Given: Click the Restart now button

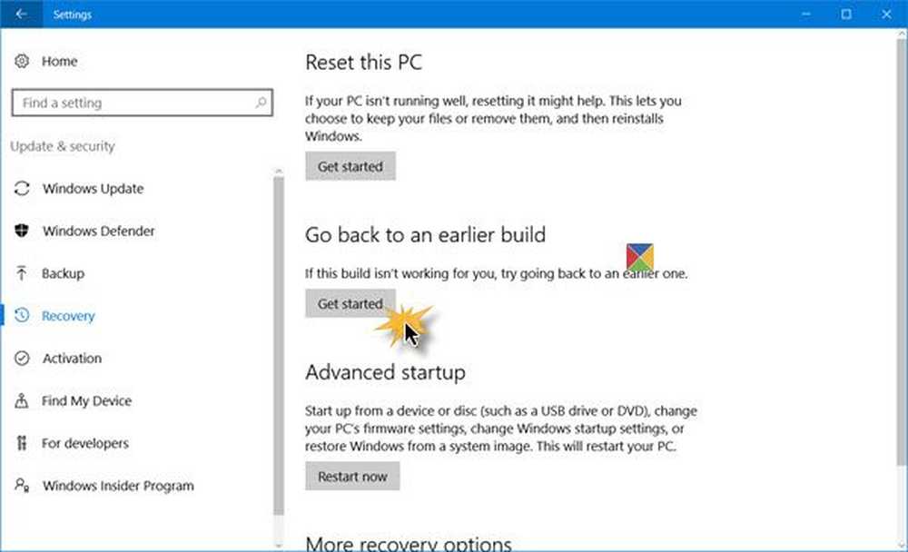Looking at the screenshot, I should [352, 477].
